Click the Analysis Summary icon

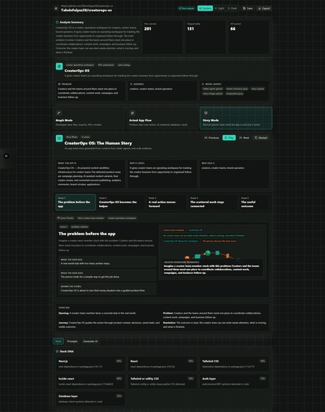57,22
